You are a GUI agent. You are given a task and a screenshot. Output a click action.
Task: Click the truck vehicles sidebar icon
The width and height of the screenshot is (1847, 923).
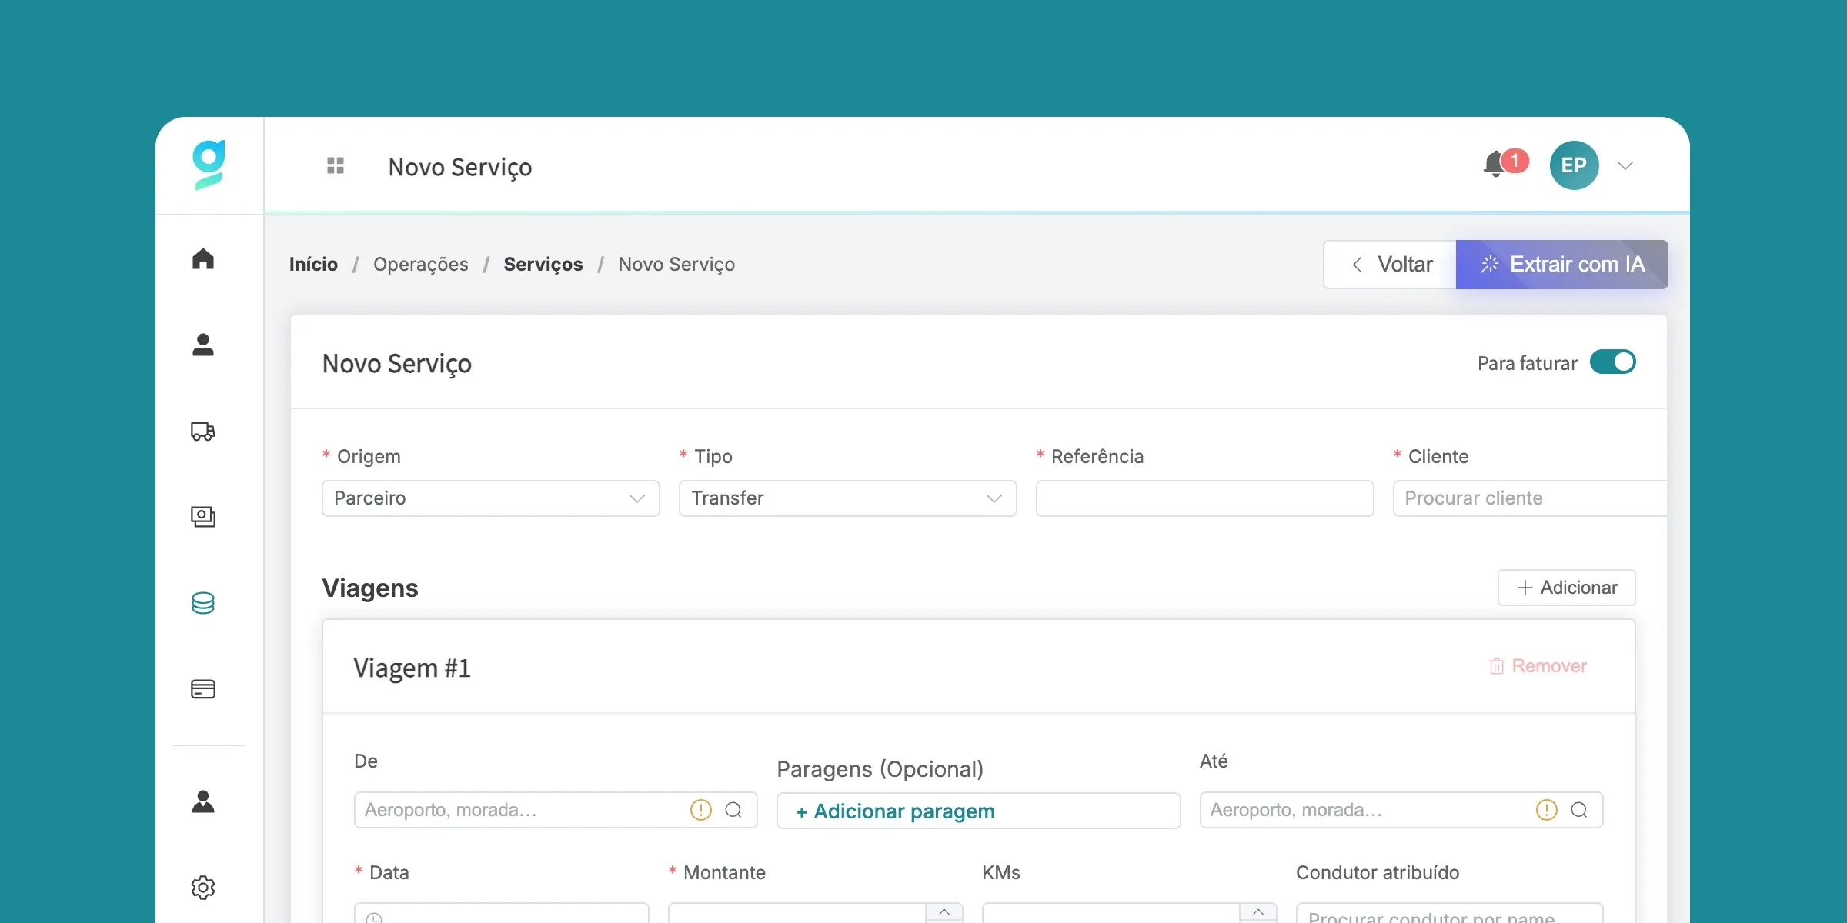click(203, 432)
